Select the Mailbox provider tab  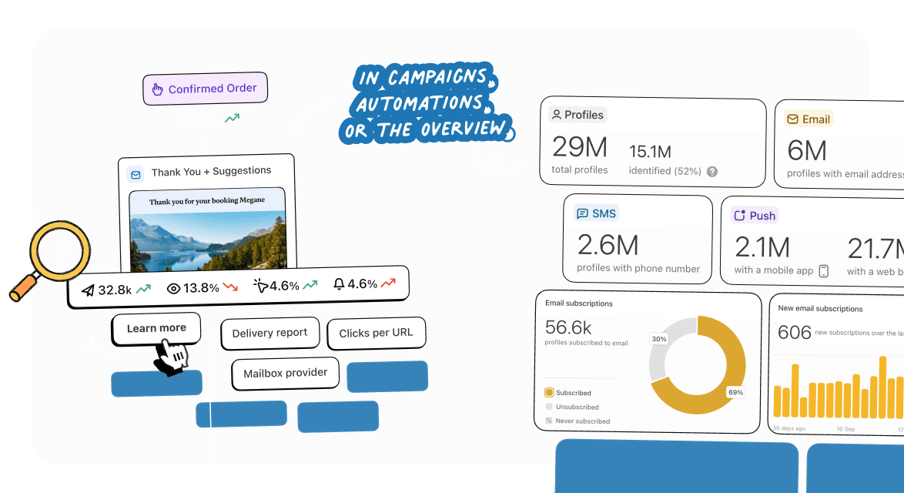(x=285, y=373)
